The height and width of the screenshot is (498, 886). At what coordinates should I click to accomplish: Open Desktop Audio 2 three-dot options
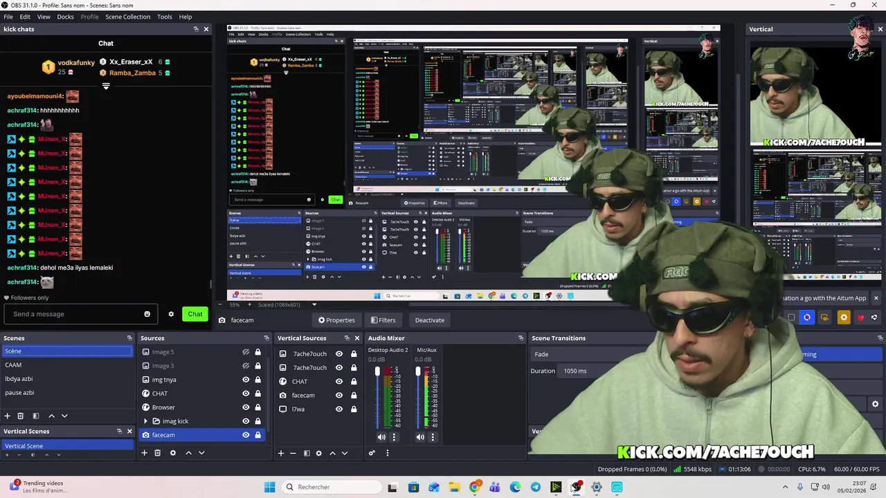395,437
